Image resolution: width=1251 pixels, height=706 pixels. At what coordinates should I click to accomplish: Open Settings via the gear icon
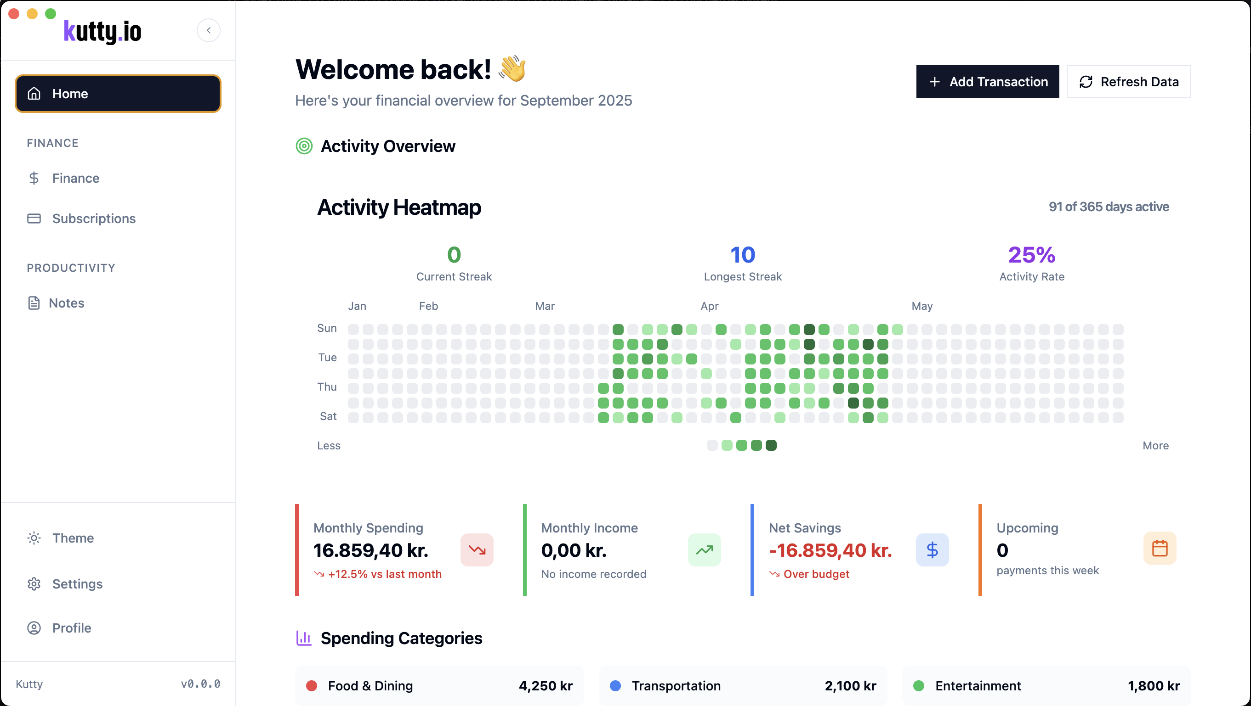pos(34,584)
